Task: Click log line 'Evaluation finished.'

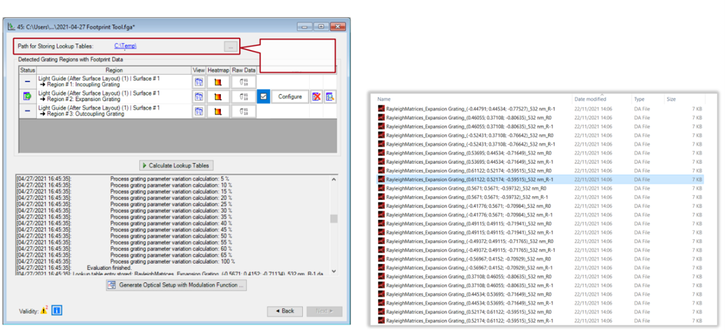Action: [109, 268]
